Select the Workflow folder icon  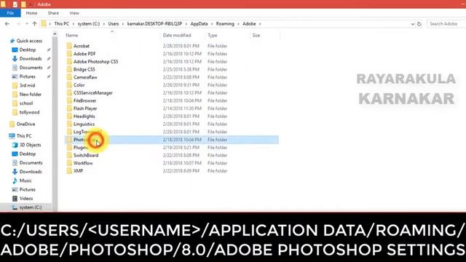(69, 163)
